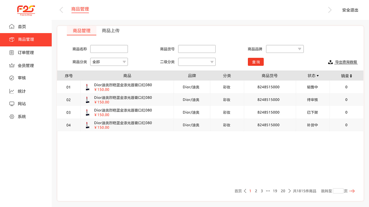Click the F2S Free to Shop logo
The image size is (369, 207).
(26, 11)
